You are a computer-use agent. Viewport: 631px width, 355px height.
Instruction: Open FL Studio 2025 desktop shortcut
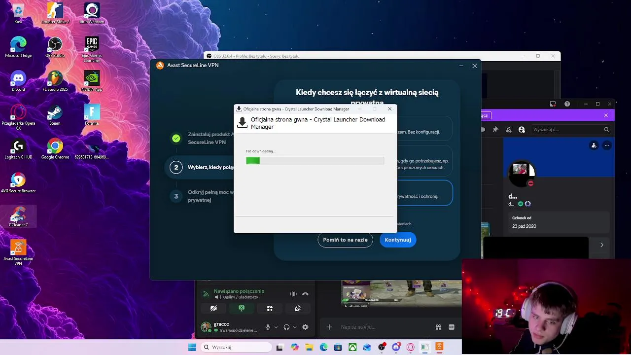[55, 81]
